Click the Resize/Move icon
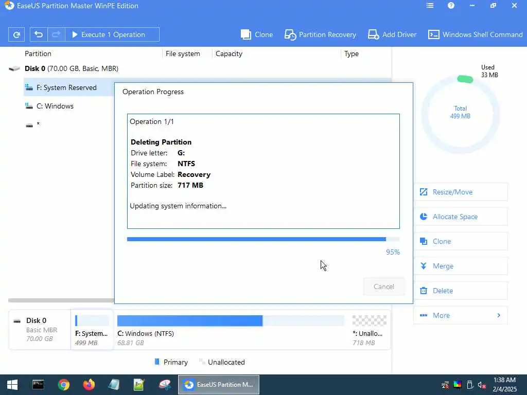Image resolution: width=527 pixels, height=395 pixels. tap(424, 192)
